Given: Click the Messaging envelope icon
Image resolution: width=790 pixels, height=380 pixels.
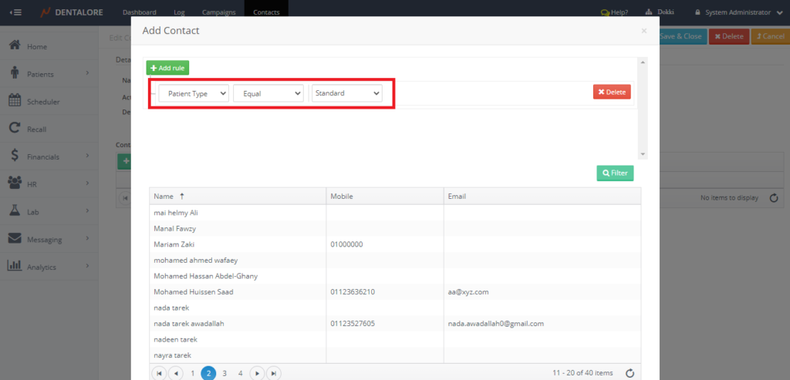Looking at the screenshot, I should pos(14,238).
